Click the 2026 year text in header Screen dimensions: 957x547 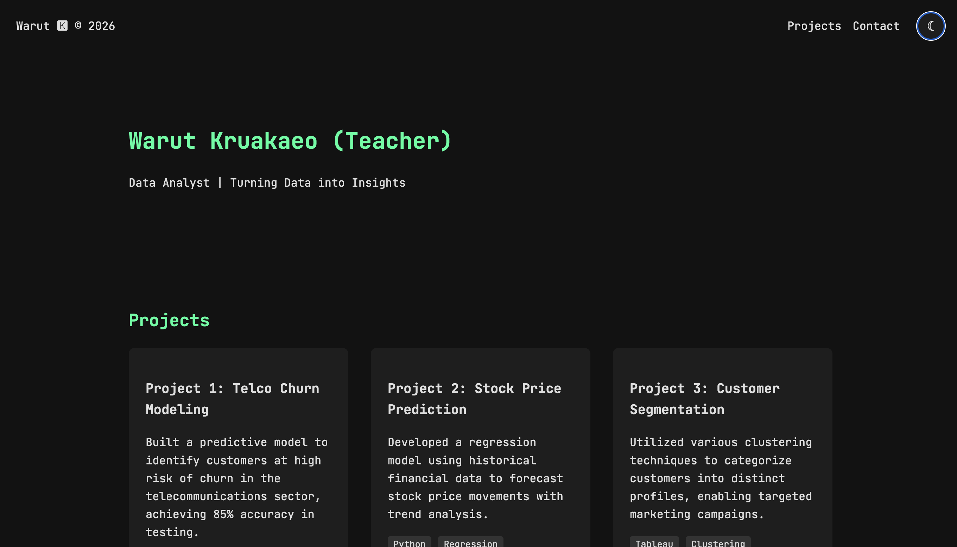(x=101, y=26)
